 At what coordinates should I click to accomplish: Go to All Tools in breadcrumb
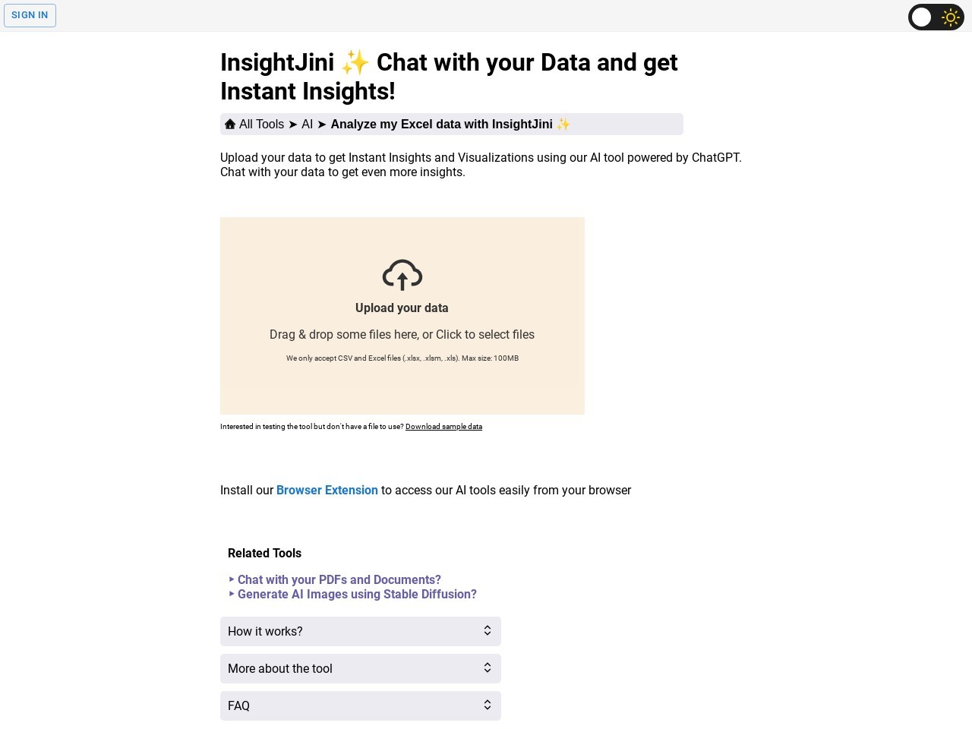tap(261, 124)
